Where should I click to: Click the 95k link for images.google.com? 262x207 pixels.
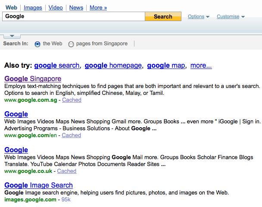[x=66, y=199]
